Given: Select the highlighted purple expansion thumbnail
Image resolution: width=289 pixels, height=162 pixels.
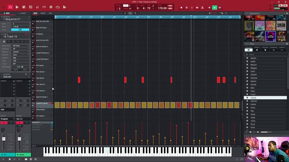Looking at the screenshot, I should [270, 36].
